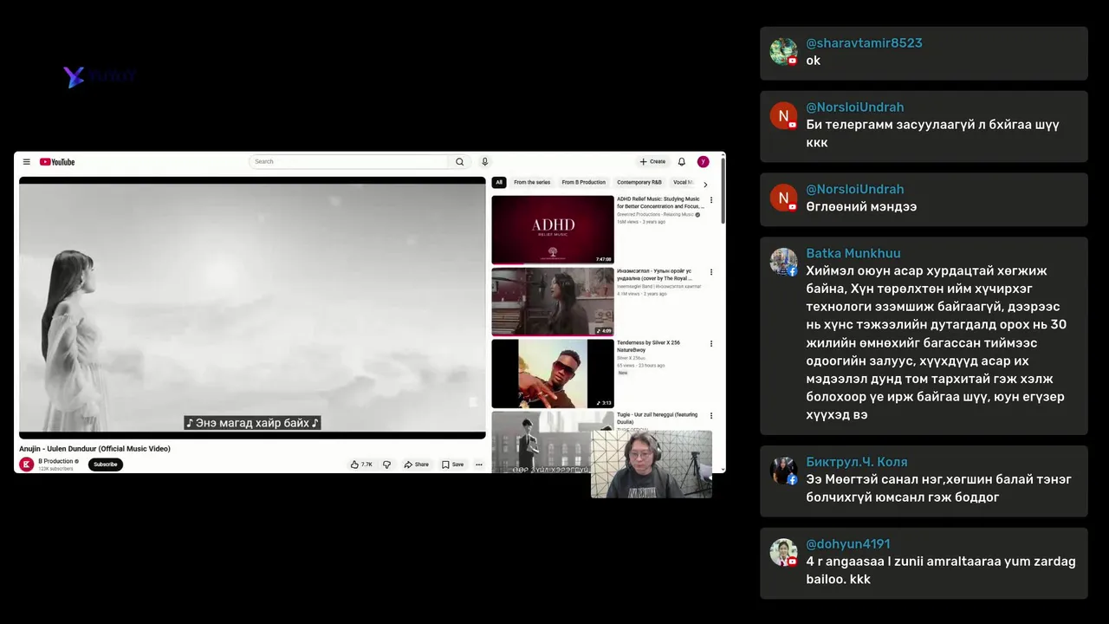
Task: Click avatar beside Өглөөний мэндээ comment
Action: (x=783, y=198)
